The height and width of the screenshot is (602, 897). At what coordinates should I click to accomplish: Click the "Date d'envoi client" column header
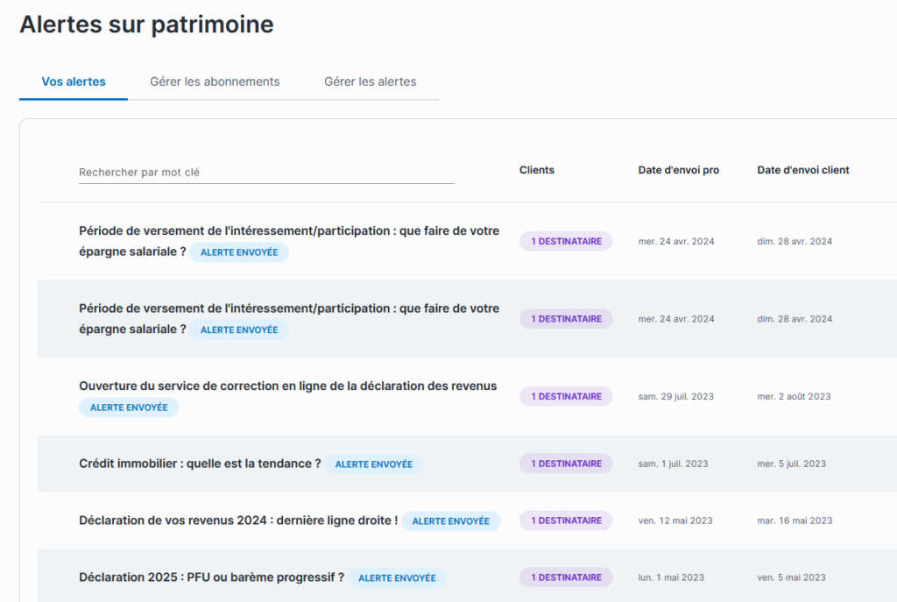[802, 170]
